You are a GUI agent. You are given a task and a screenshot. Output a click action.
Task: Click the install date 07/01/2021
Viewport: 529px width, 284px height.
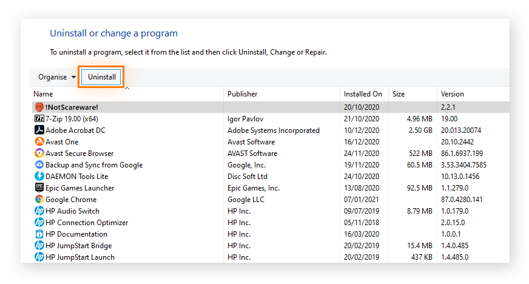362,200
